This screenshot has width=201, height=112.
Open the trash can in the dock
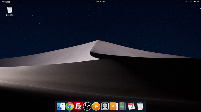tap(140, 106)
